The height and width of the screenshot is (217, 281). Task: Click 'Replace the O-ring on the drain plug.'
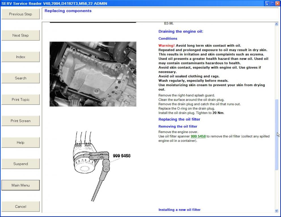coord(187,108)
